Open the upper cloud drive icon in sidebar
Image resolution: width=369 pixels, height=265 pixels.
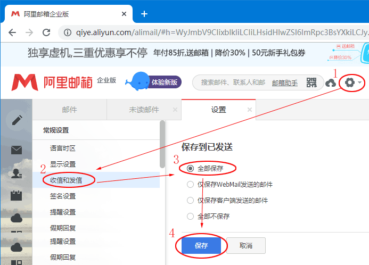(x=17, y=219)
